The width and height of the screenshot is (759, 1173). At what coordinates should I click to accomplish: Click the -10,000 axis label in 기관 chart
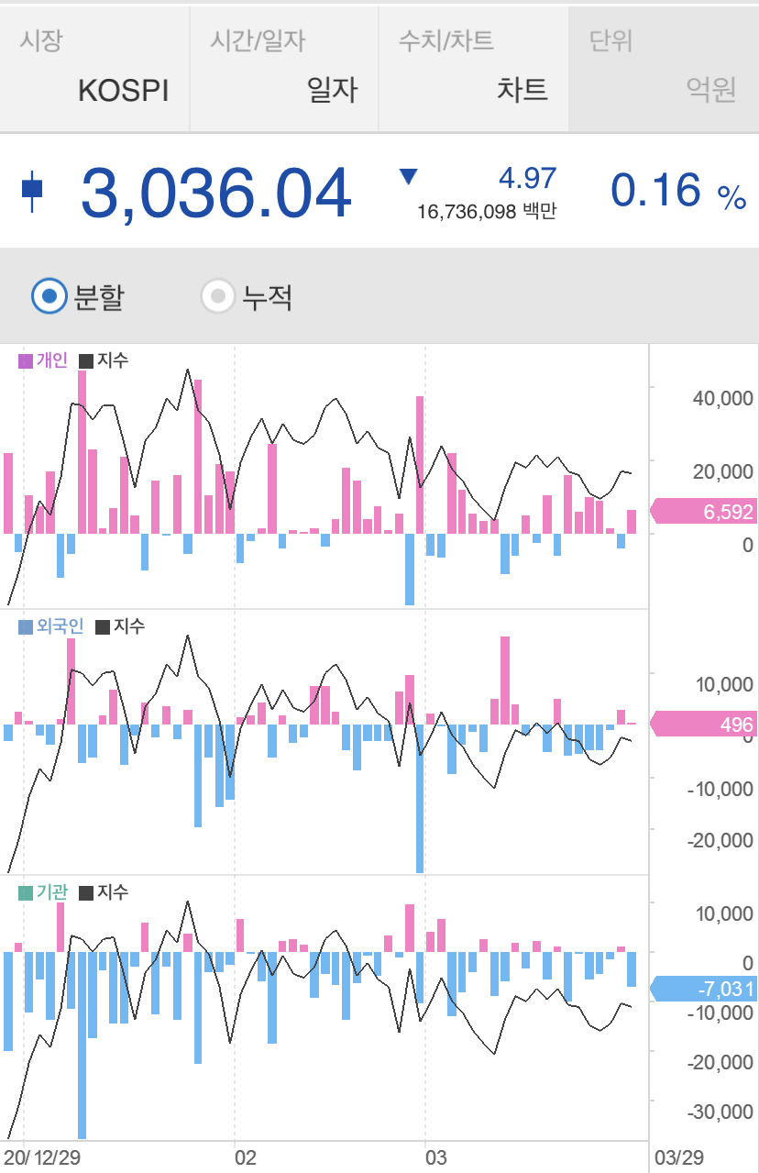tap(720, 1013)
